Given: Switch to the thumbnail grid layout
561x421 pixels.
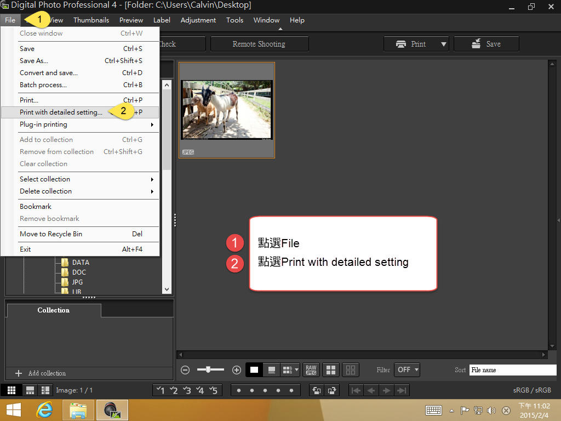Looking at the screenshot, I should tap(12, 390).
